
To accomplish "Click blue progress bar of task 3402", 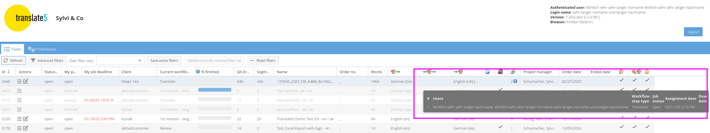I will tap(215, 90).
